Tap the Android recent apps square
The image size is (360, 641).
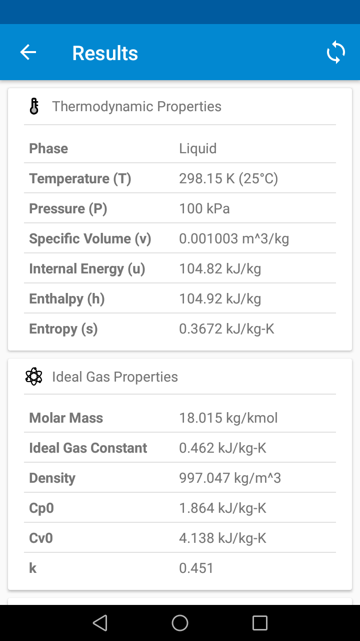tap(260, 623)
